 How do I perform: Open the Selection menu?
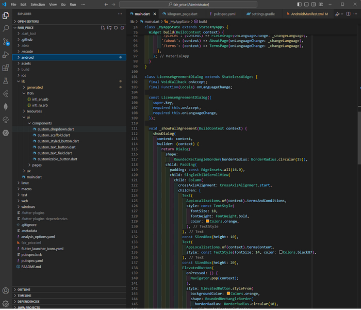[38, 4]
